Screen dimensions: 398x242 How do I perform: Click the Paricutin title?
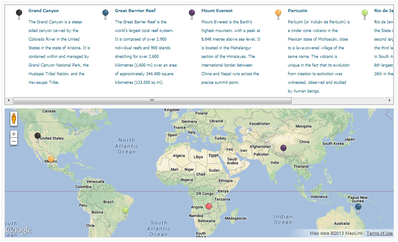tap(297, 11)
